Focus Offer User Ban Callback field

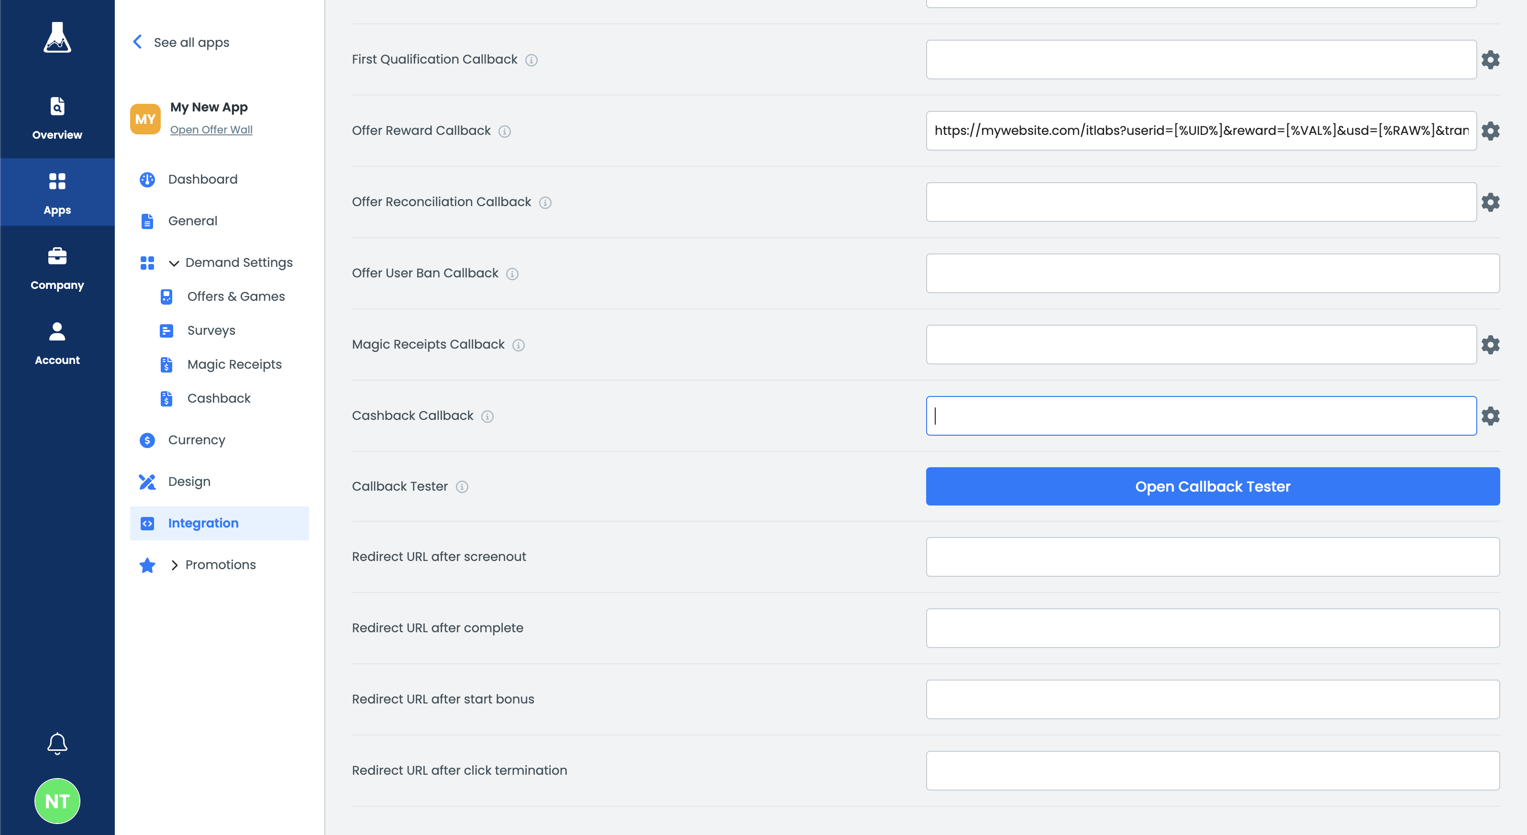[1212, 273]
